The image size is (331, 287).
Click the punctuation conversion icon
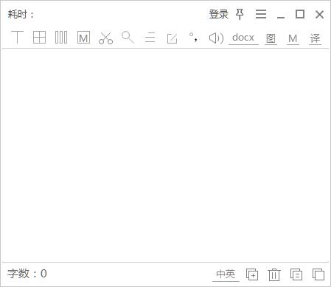coord(193,37)
